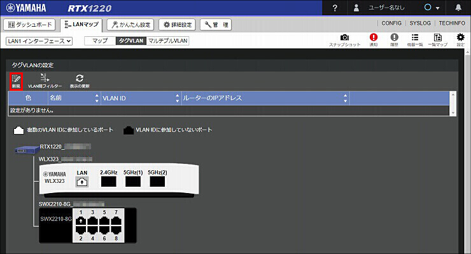Click the 色 column header

tap(28, 98)
